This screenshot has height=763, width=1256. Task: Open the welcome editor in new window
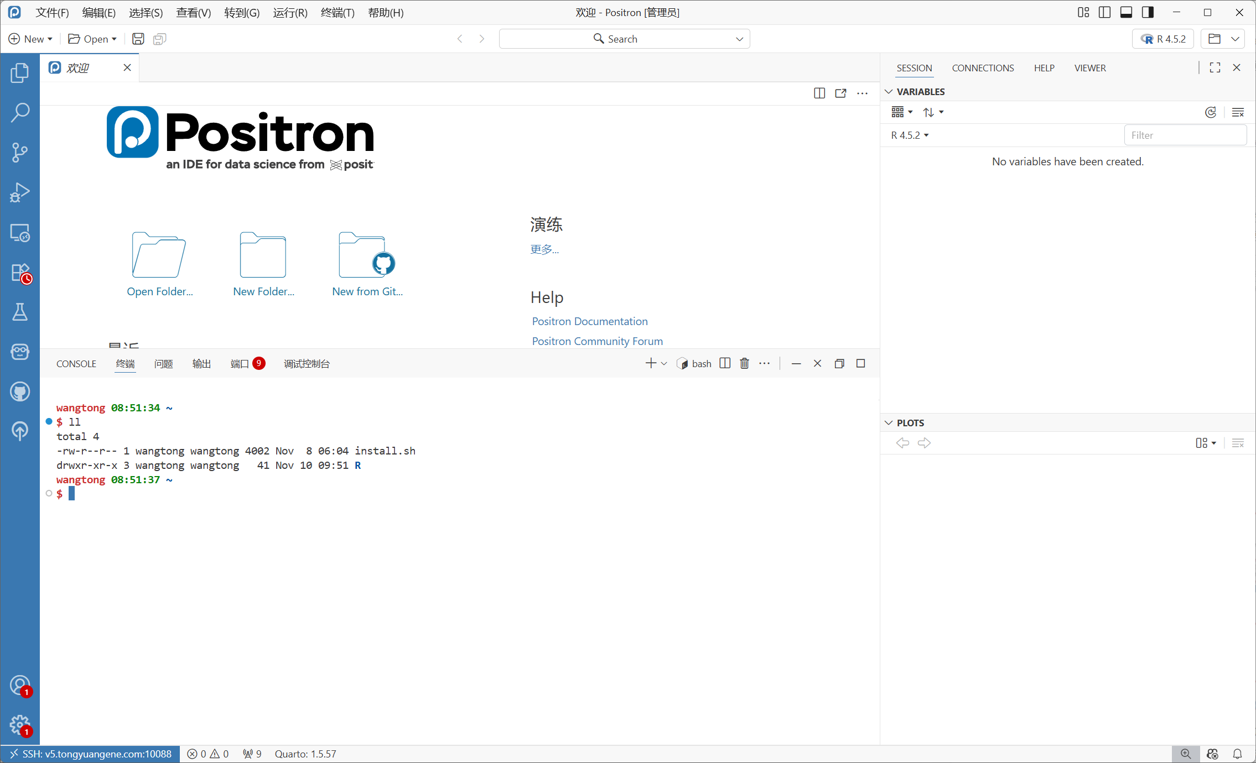tap(840, 93)
